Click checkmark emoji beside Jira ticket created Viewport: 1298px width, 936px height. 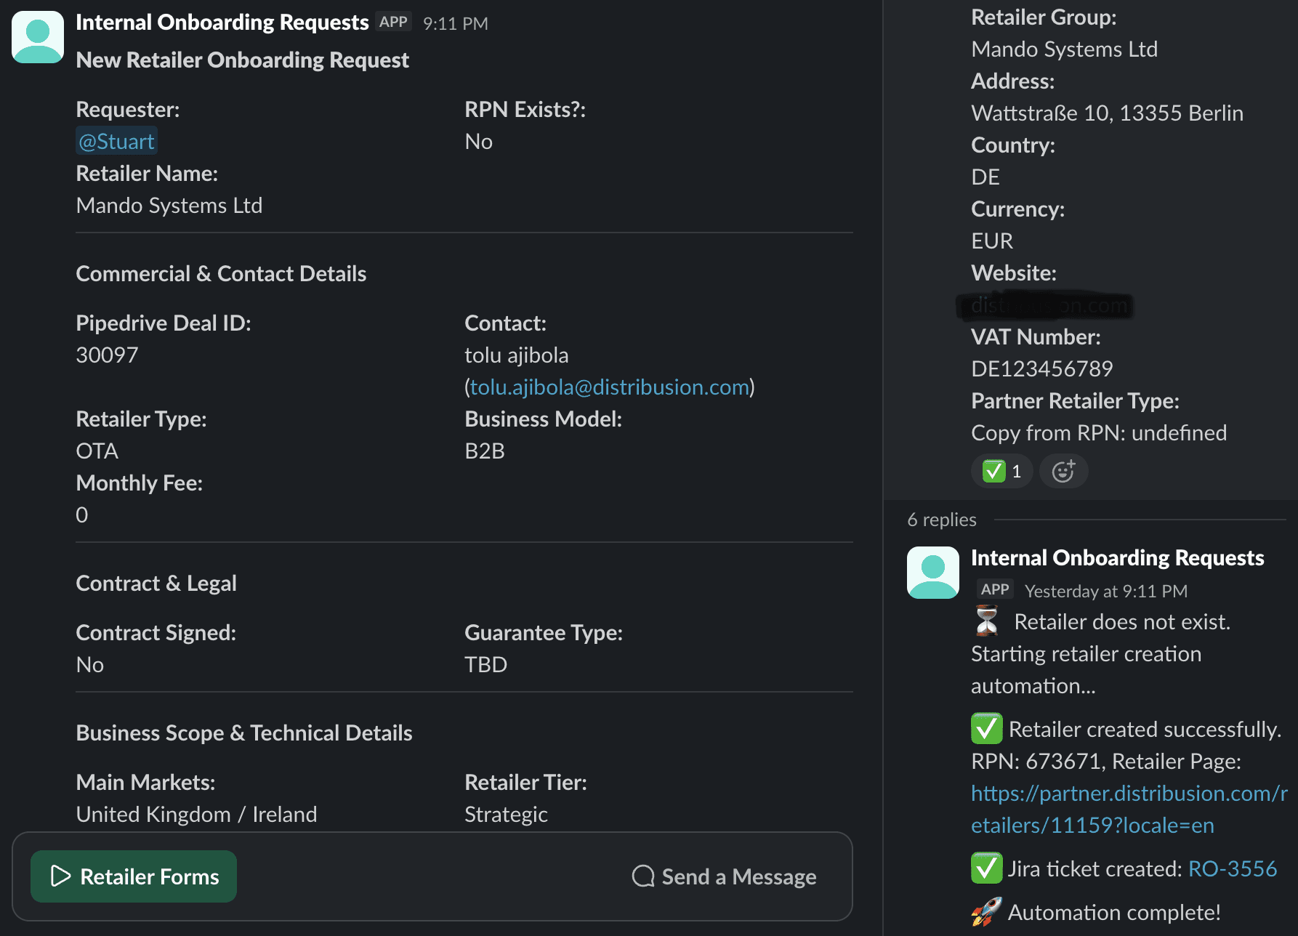(986, 868)
